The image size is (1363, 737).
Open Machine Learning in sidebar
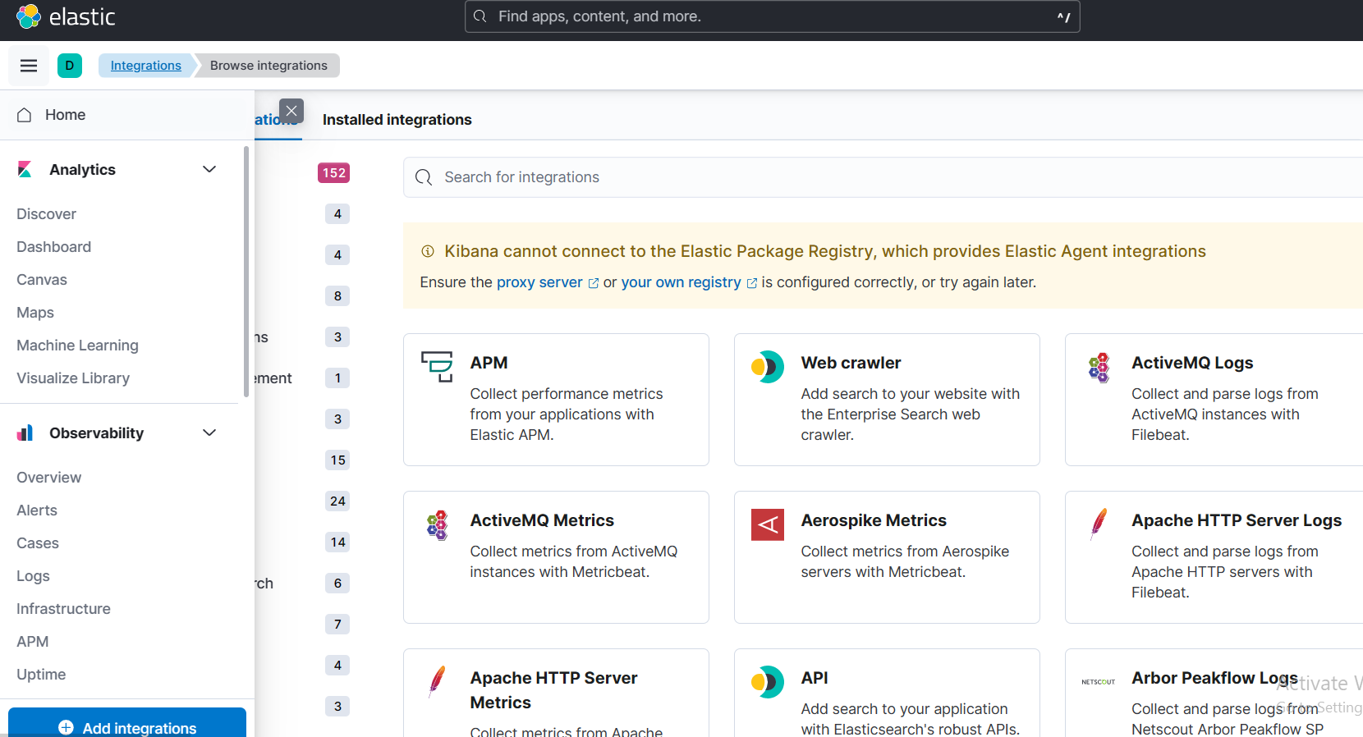(x=77, y=346)
